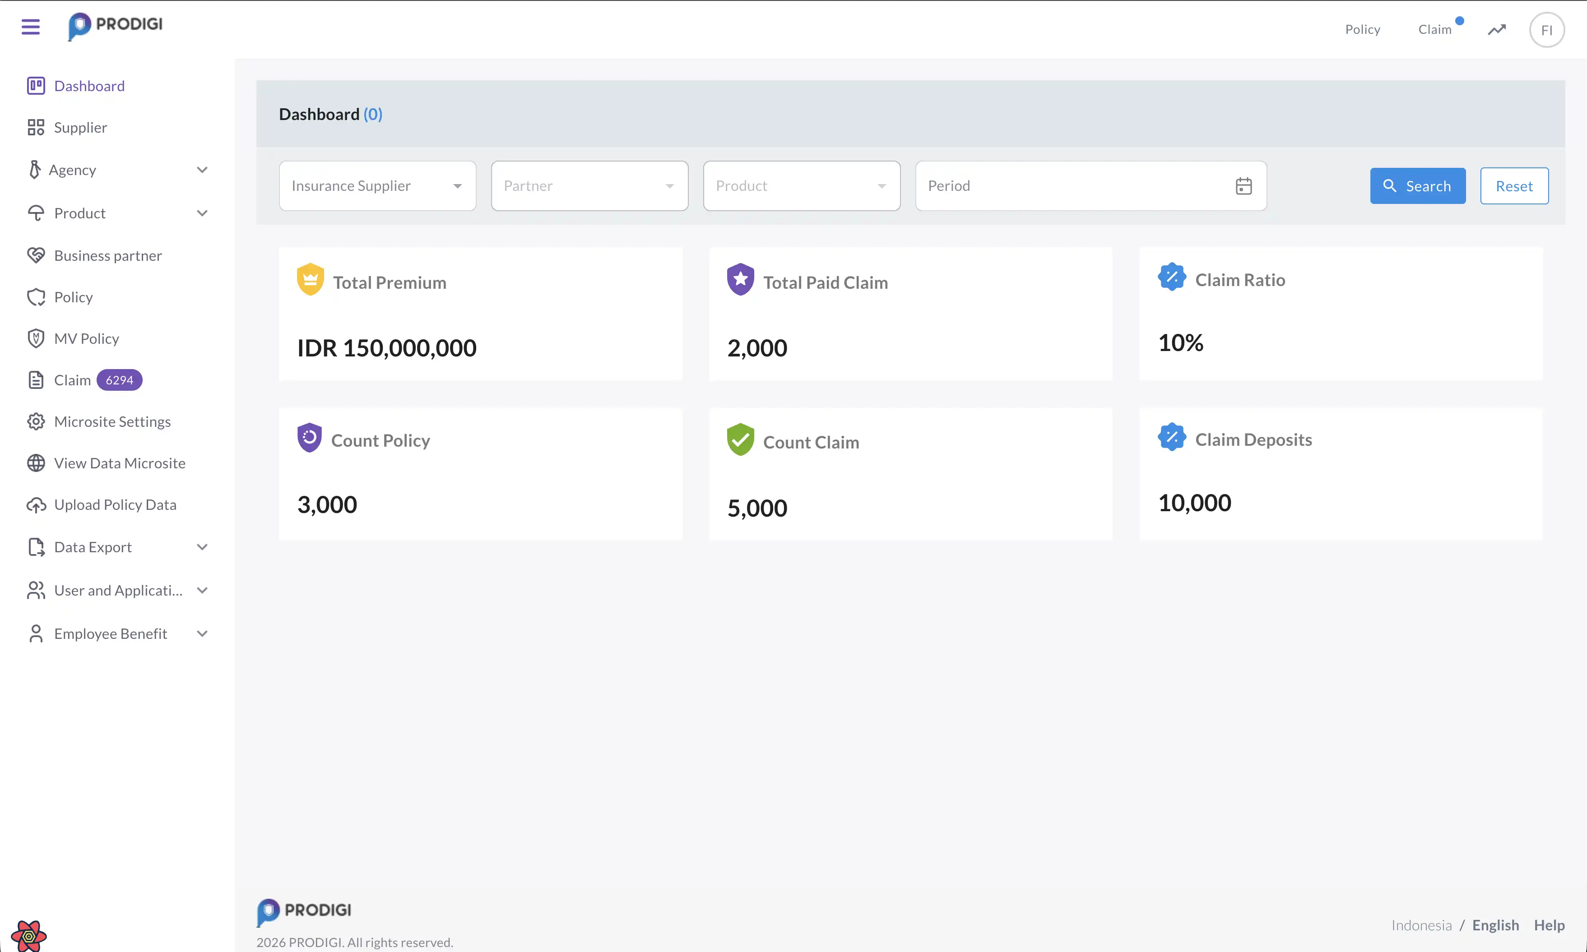Open Microsite Settings via the gear icon
Image resolution: width=1587 pixels, height=952 pixels.
36,421
